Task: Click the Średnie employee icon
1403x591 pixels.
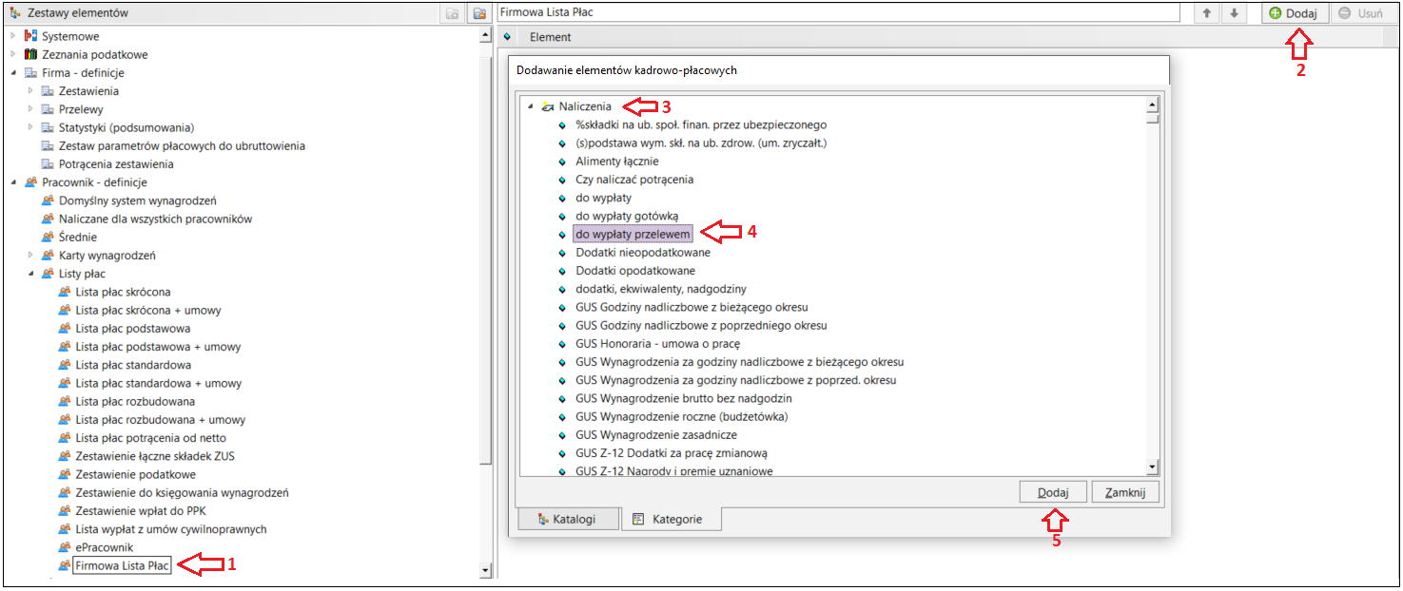Action: pyautogui.click(x=48, y=237)
